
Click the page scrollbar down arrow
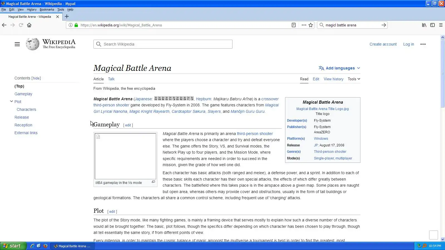coord(443,239)
